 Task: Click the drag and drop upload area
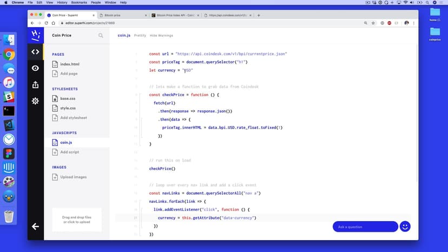pyautogui.click(x=77, y=220)
